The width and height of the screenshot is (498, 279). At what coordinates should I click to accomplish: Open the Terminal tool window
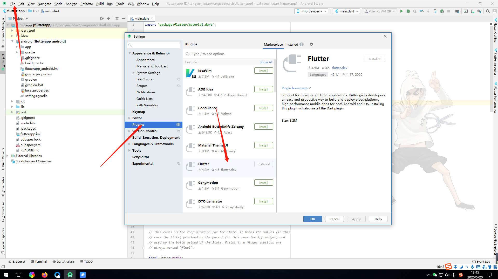[39, 262]
